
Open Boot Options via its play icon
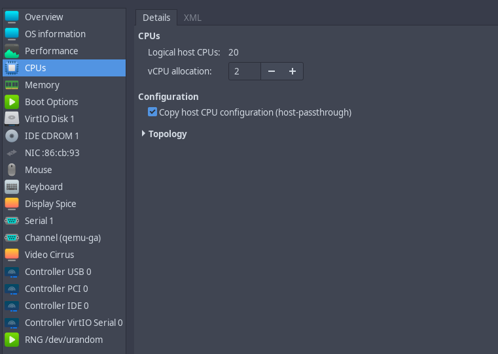pos(12,102)
